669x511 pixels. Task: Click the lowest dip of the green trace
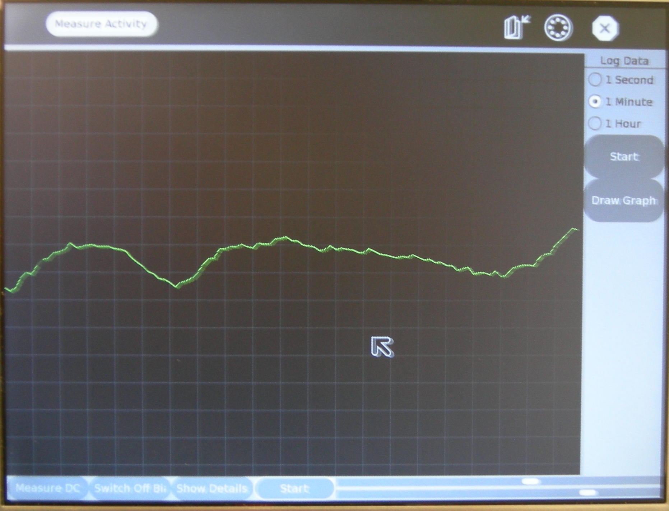click(x=176, y=286)
